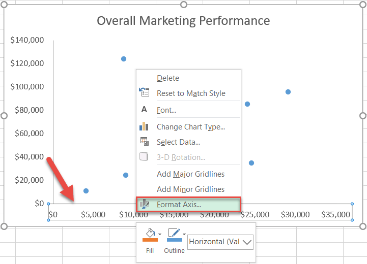
Task: Expand the Horizontal (Val chart element dropdown
Action: 247,242
